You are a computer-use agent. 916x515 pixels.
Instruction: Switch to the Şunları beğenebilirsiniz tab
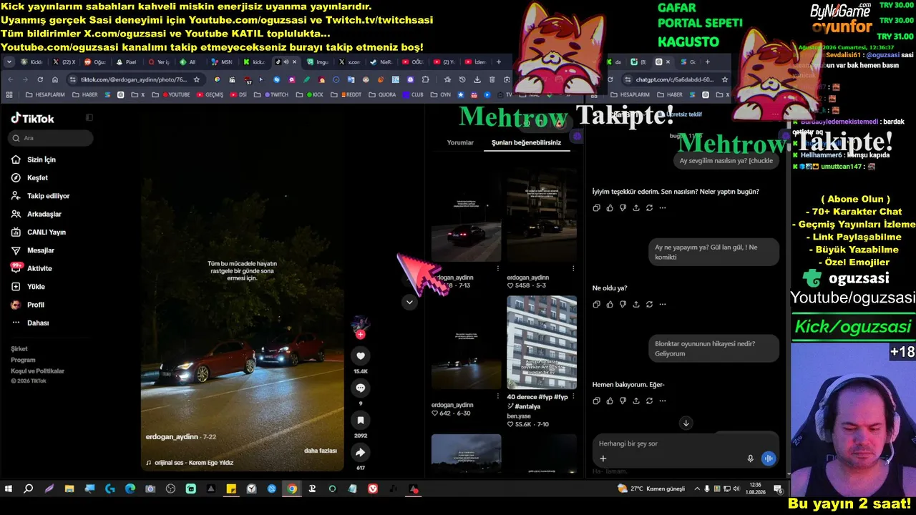[x=526, y=142]
